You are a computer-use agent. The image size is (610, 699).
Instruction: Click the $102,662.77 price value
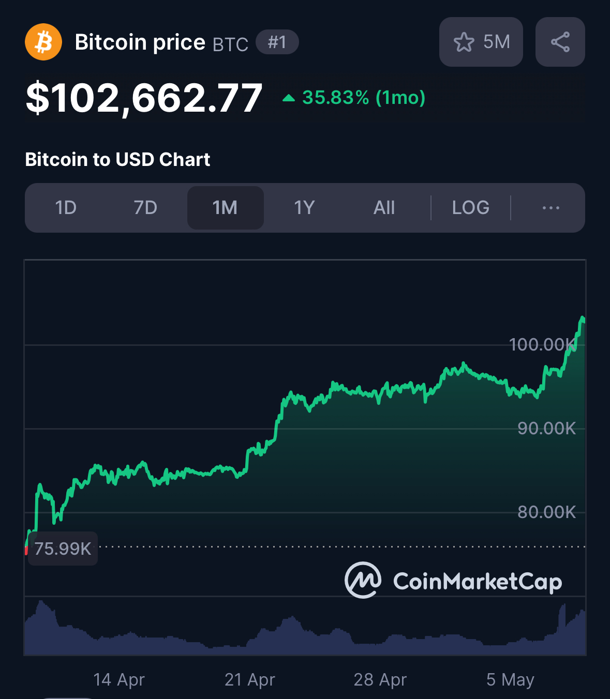point(144,98)
